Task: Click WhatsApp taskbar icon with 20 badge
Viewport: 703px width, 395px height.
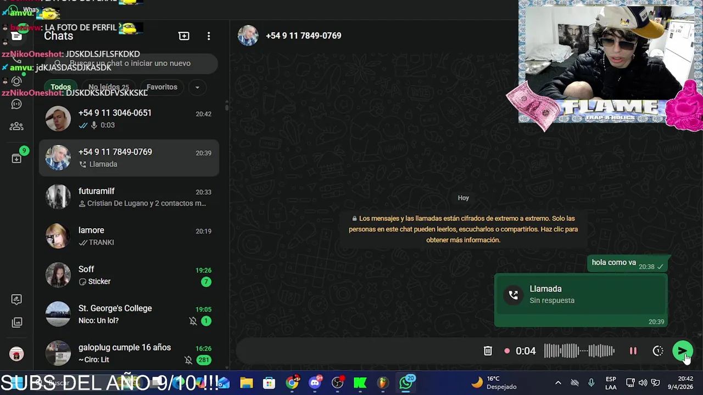Action: (406, 382)
